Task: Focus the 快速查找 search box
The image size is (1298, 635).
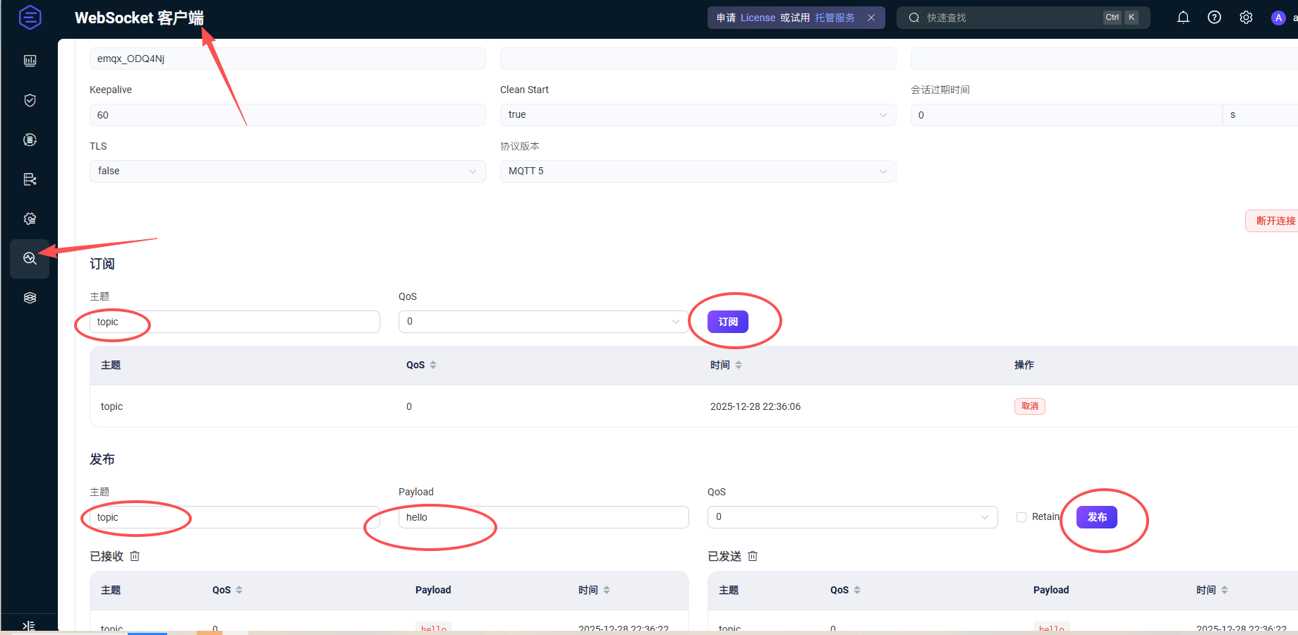Action: pos(1023,18)
